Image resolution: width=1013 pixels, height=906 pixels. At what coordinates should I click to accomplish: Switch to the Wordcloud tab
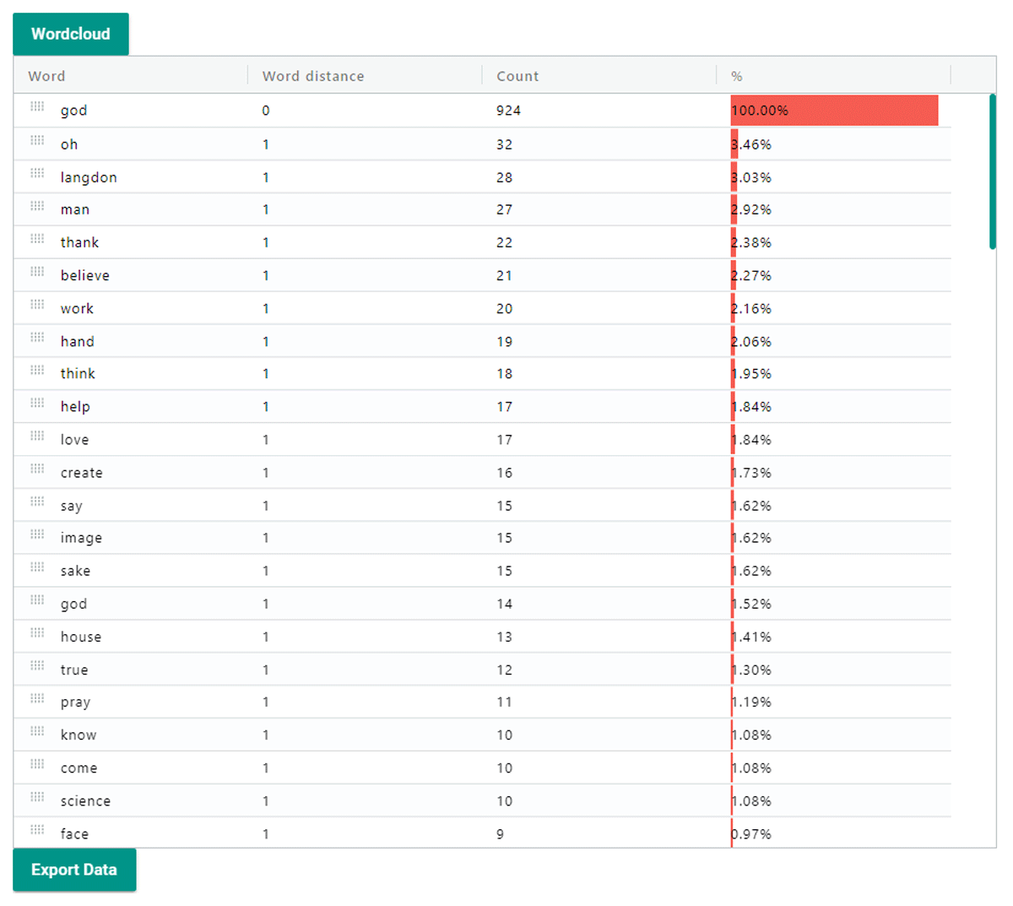click(x=70, y=34)
